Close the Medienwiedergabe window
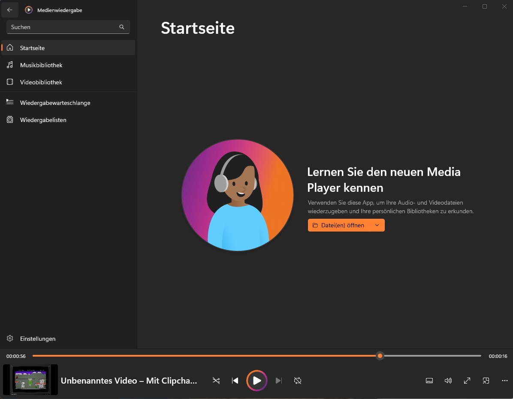Viewport: 513px width, 399px height. (504, 6)
